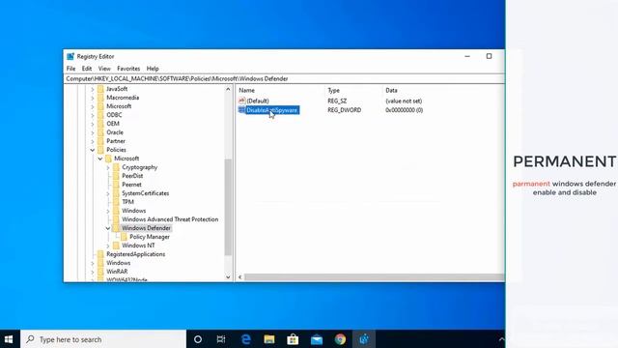Select the RegisteredApplications folder icon
Screen dimensions: 618x348
tap(100, 254)
